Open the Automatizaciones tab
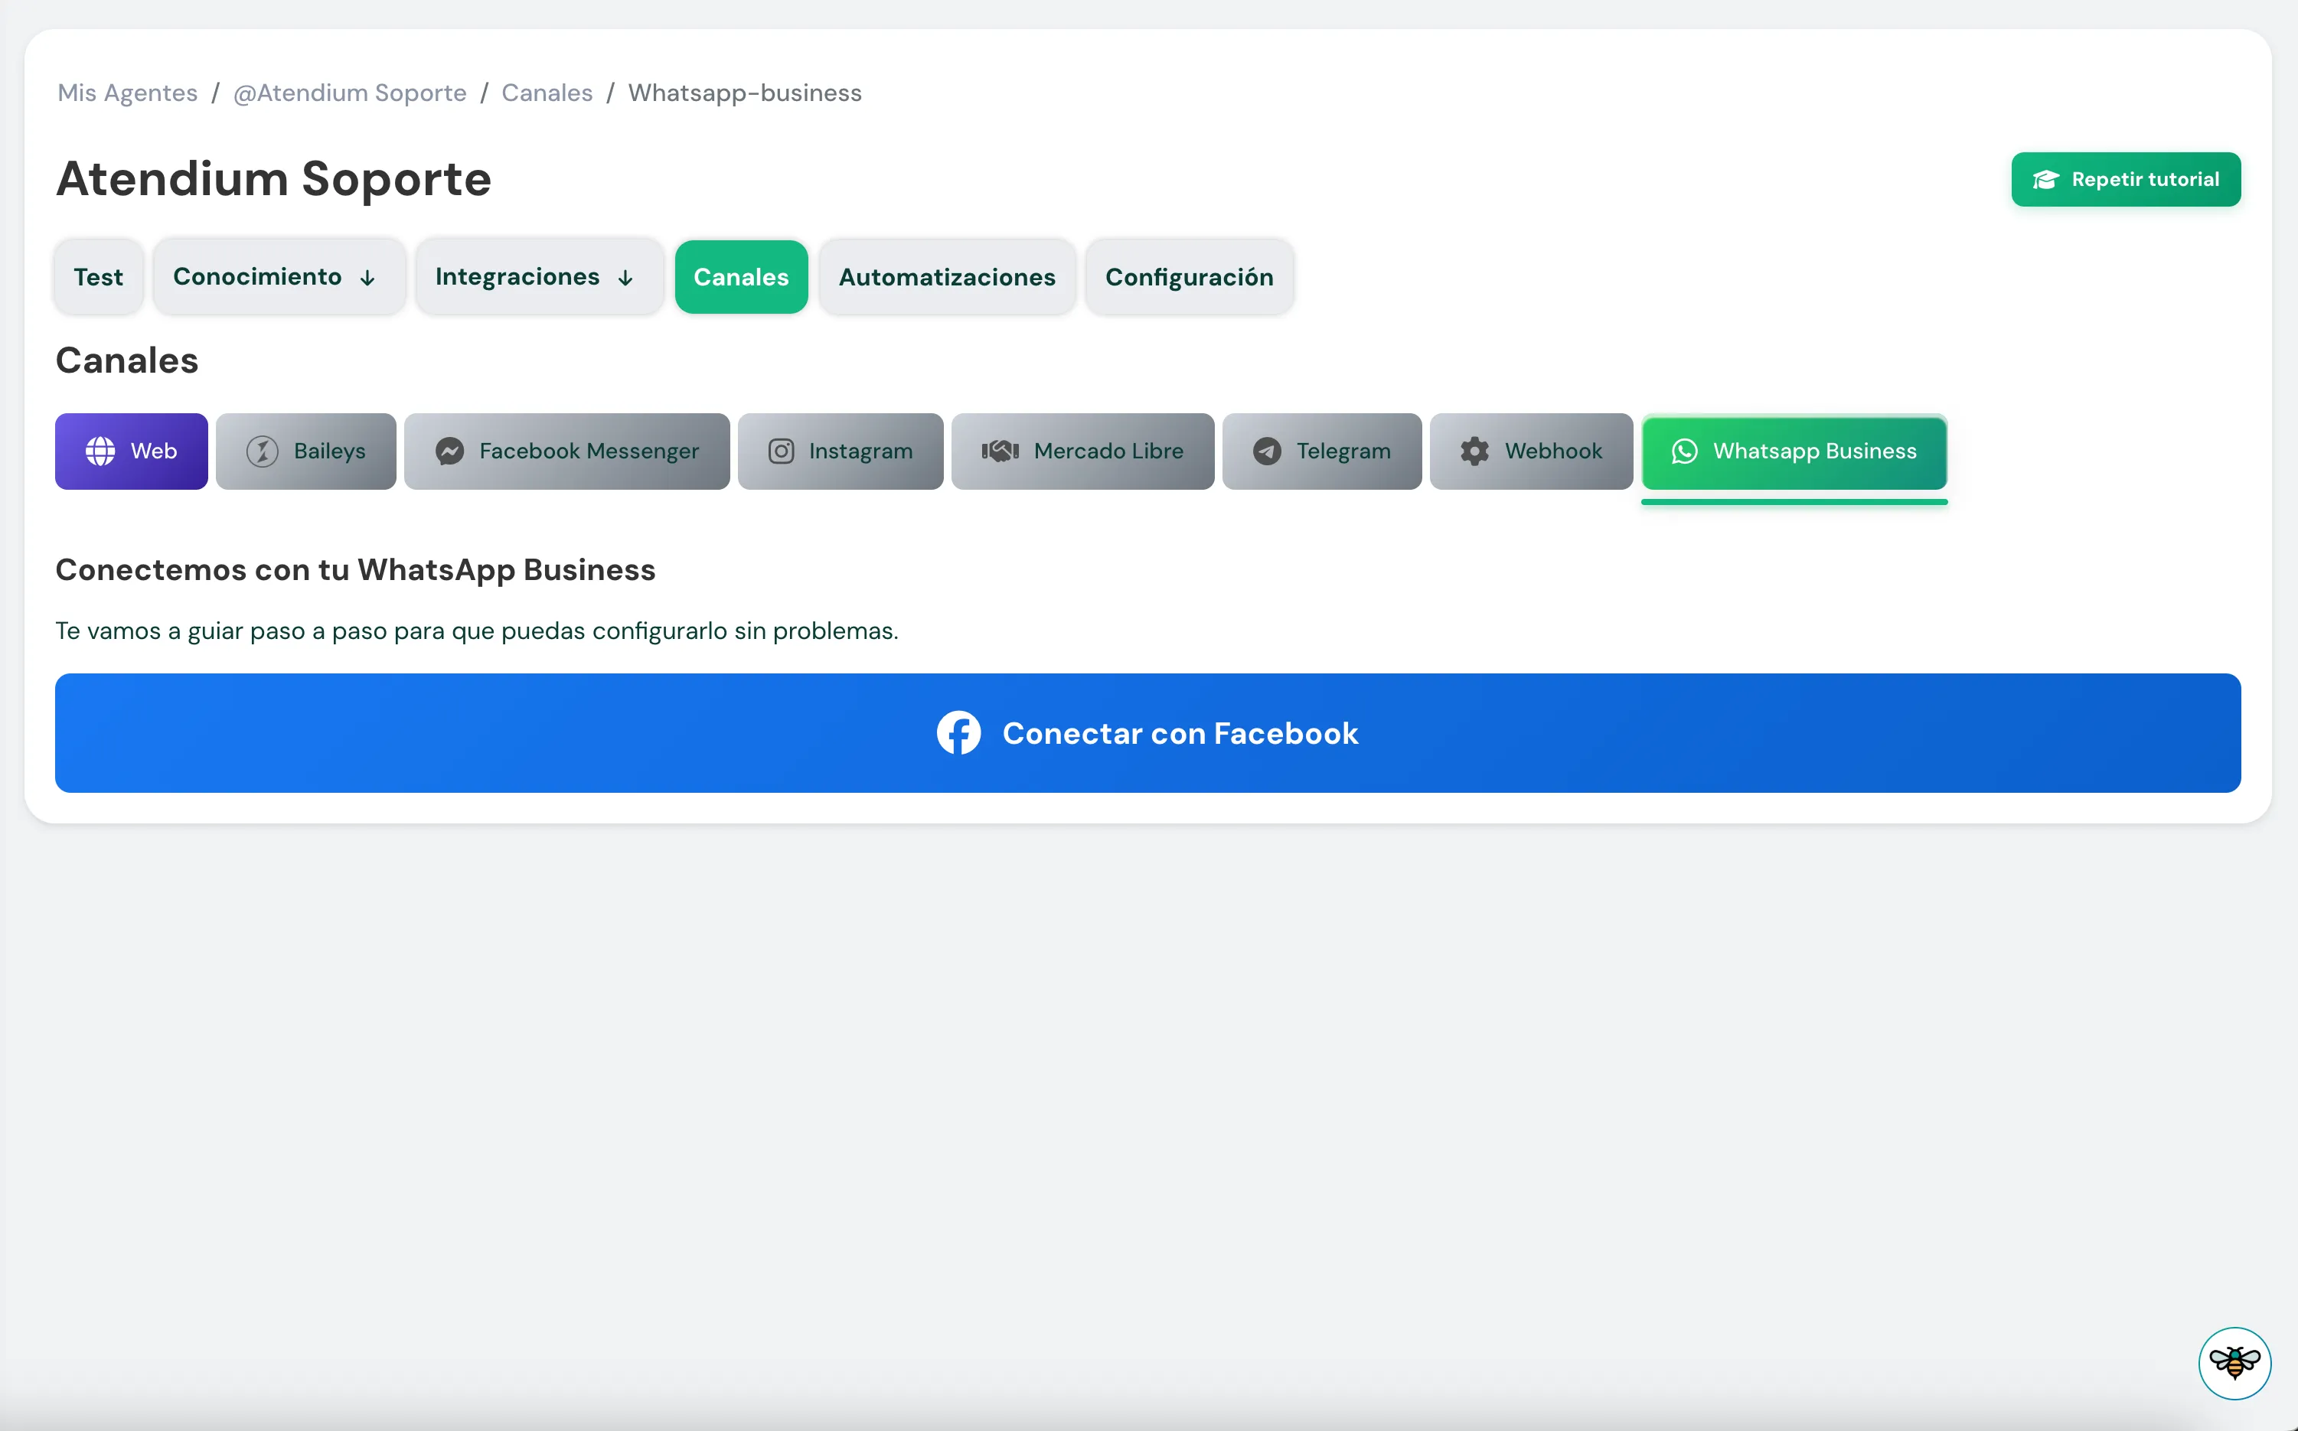Image resolution: width=2298 pixels, height=1431 pixels. pyautogui.click(x=948, y=277)
